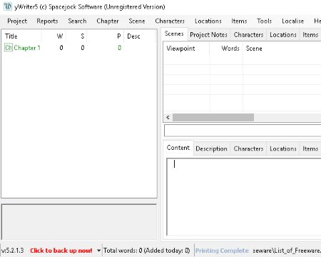Click the scene title field below scene list
The width and height of the screenshot is (321, 257).
(243, 131)
